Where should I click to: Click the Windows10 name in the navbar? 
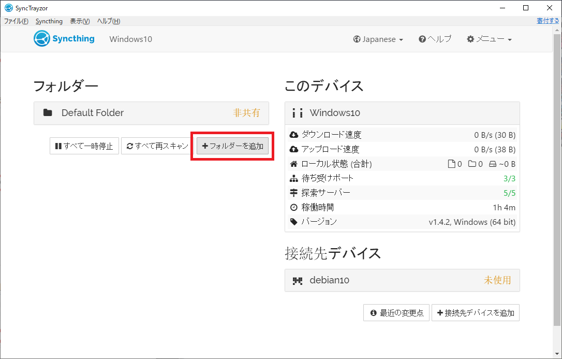tap(131, 39)
